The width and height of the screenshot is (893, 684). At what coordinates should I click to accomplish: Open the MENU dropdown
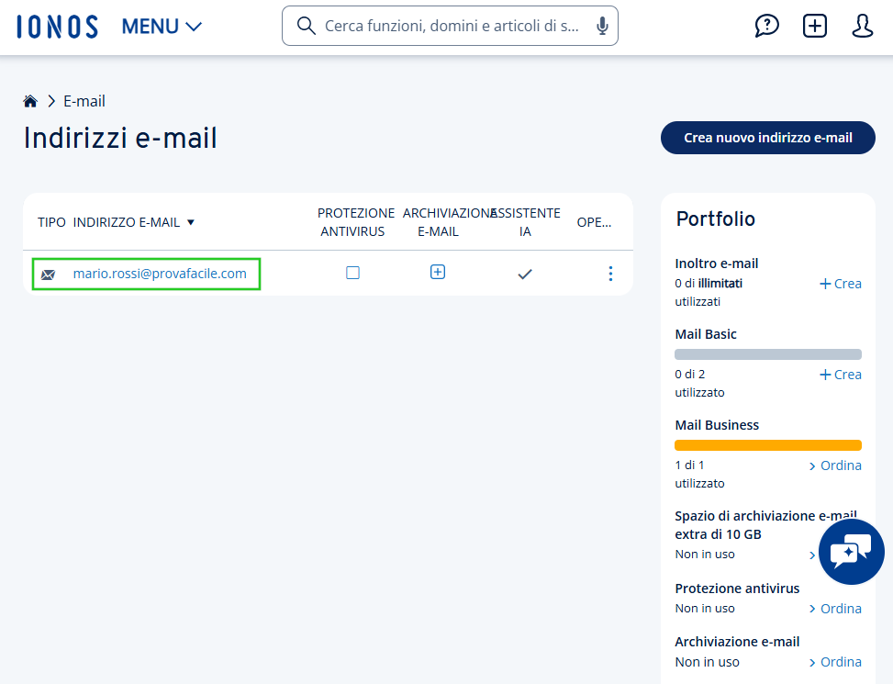click(x=162, y=27)
